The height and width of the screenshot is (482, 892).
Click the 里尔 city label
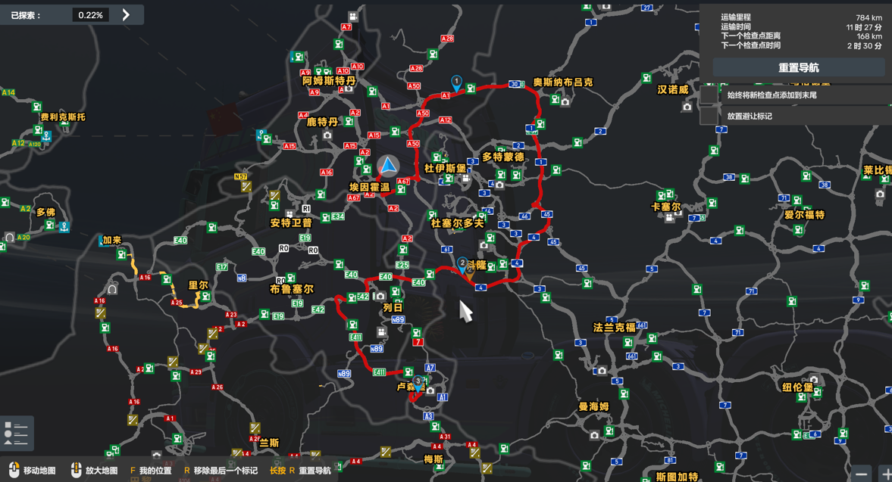199,285
